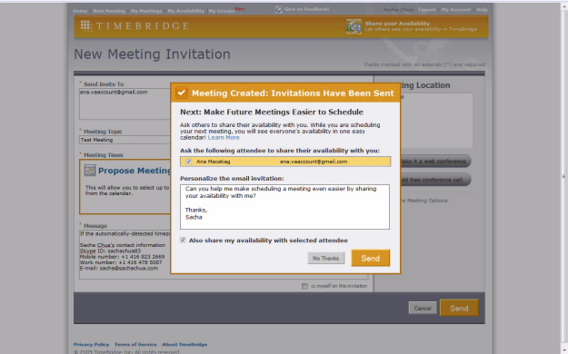Click ana.vaaccount@gmail.com in attendee row
568x354 pixels.
(x=314, y=162)
